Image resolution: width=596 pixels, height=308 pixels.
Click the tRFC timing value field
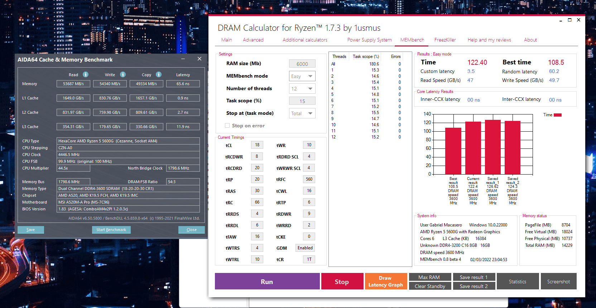pos(309,179)
